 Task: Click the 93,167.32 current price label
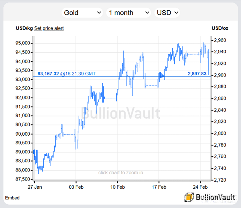(x=48, y=74)
